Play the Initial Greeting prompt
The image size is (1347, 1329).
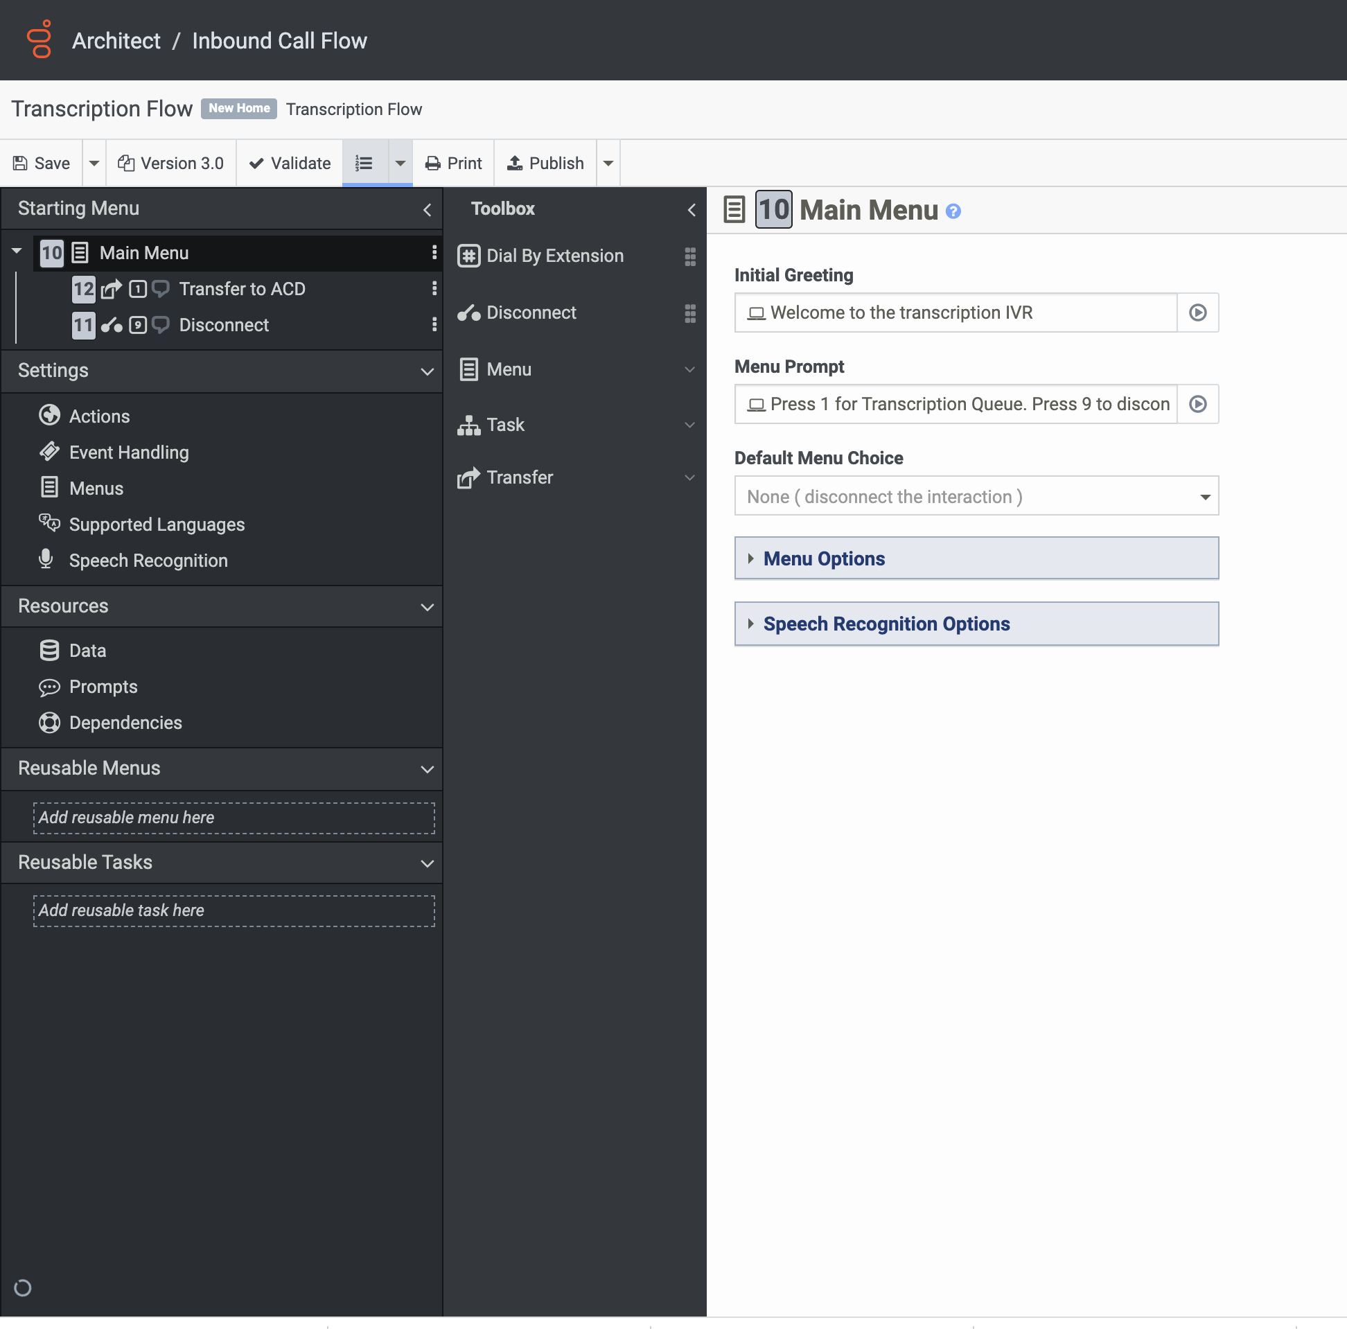(1197, 313)
